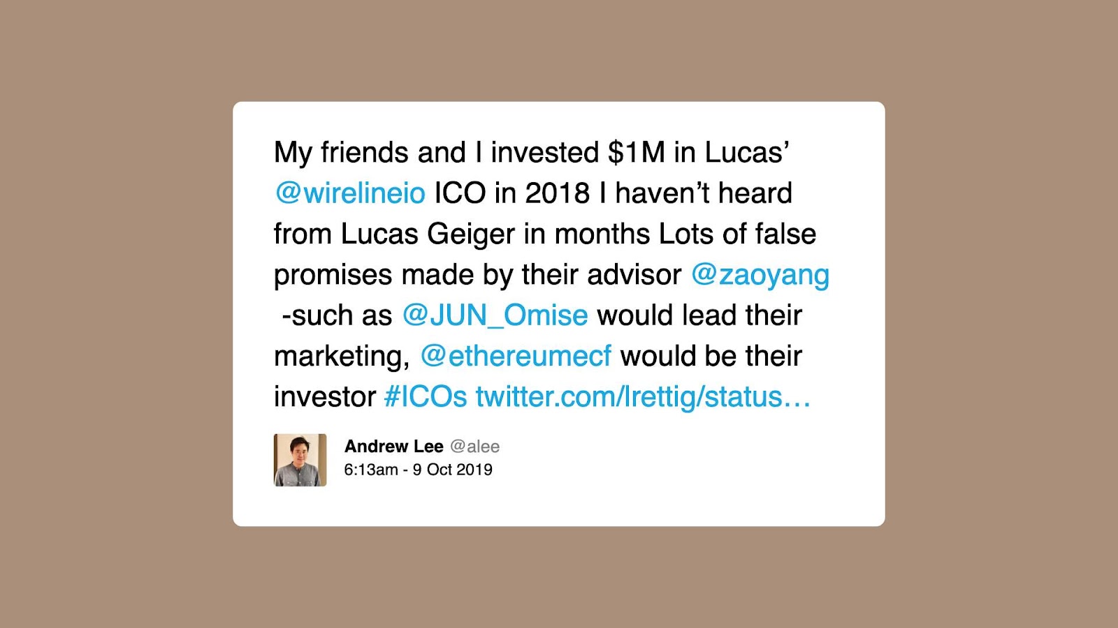The width and height of the screenshot is (1118, 628).
Task: Open the @wirelineio mention link
Action: pyautogui.click(x=350, y=193)
